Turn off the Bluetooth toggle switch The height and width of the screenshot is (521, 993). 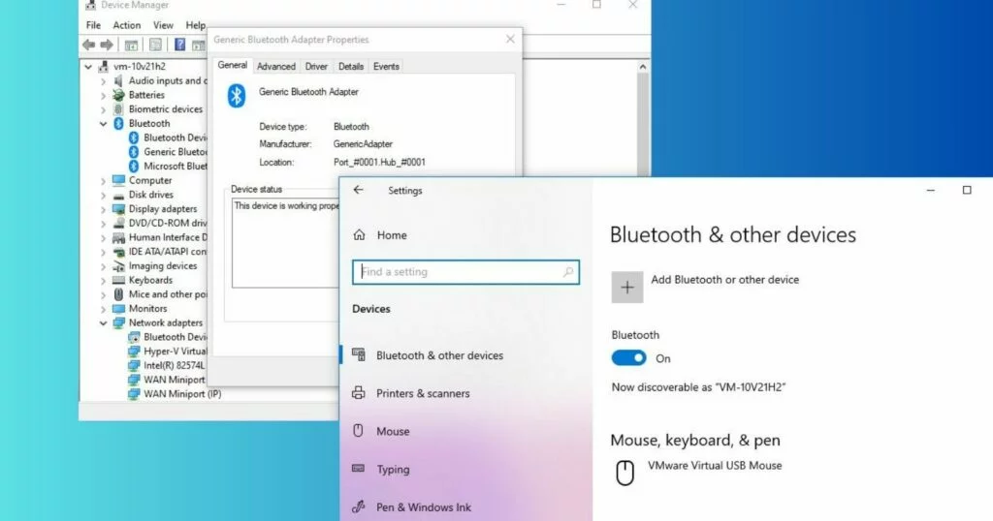tap(628, 358)
